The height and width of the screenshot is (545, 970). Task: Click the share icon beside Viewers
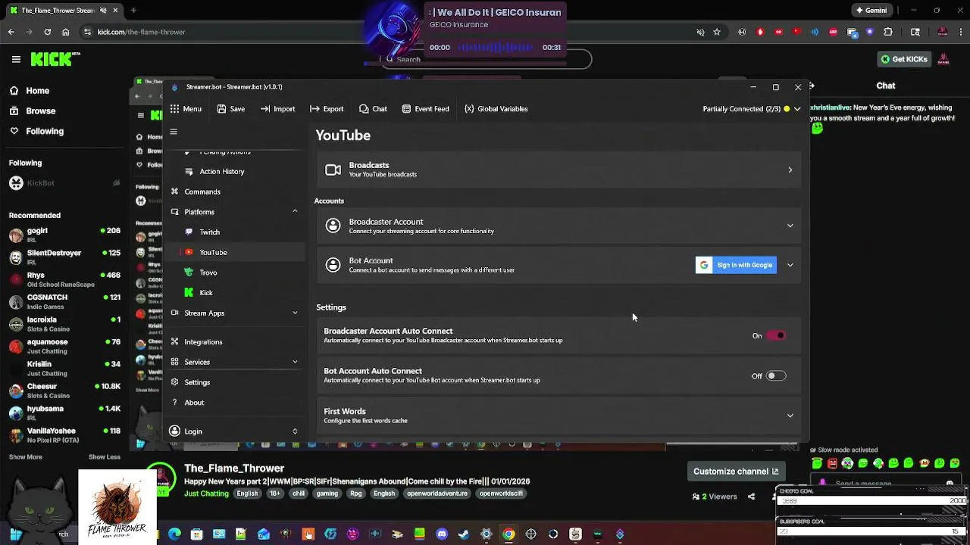[751, 497]
